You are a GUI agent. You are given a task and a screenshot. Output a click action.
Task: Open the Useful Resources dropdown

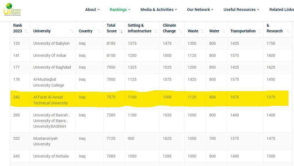tap(241, 9)
